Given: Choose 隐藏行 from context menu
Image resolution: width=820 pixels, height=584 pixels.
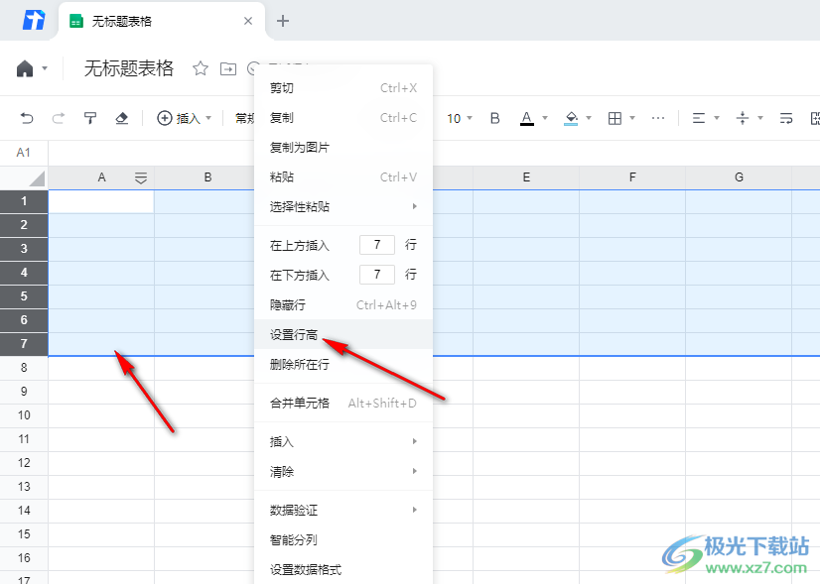Looking at the screenshot, I should point(343,305).
